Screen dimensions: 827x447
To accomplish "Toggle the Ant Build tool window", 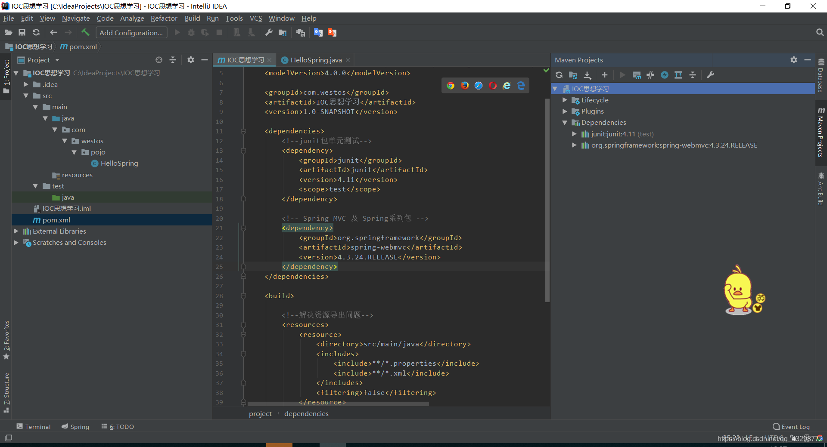I will pyautogui.click(x=821, y=188).
